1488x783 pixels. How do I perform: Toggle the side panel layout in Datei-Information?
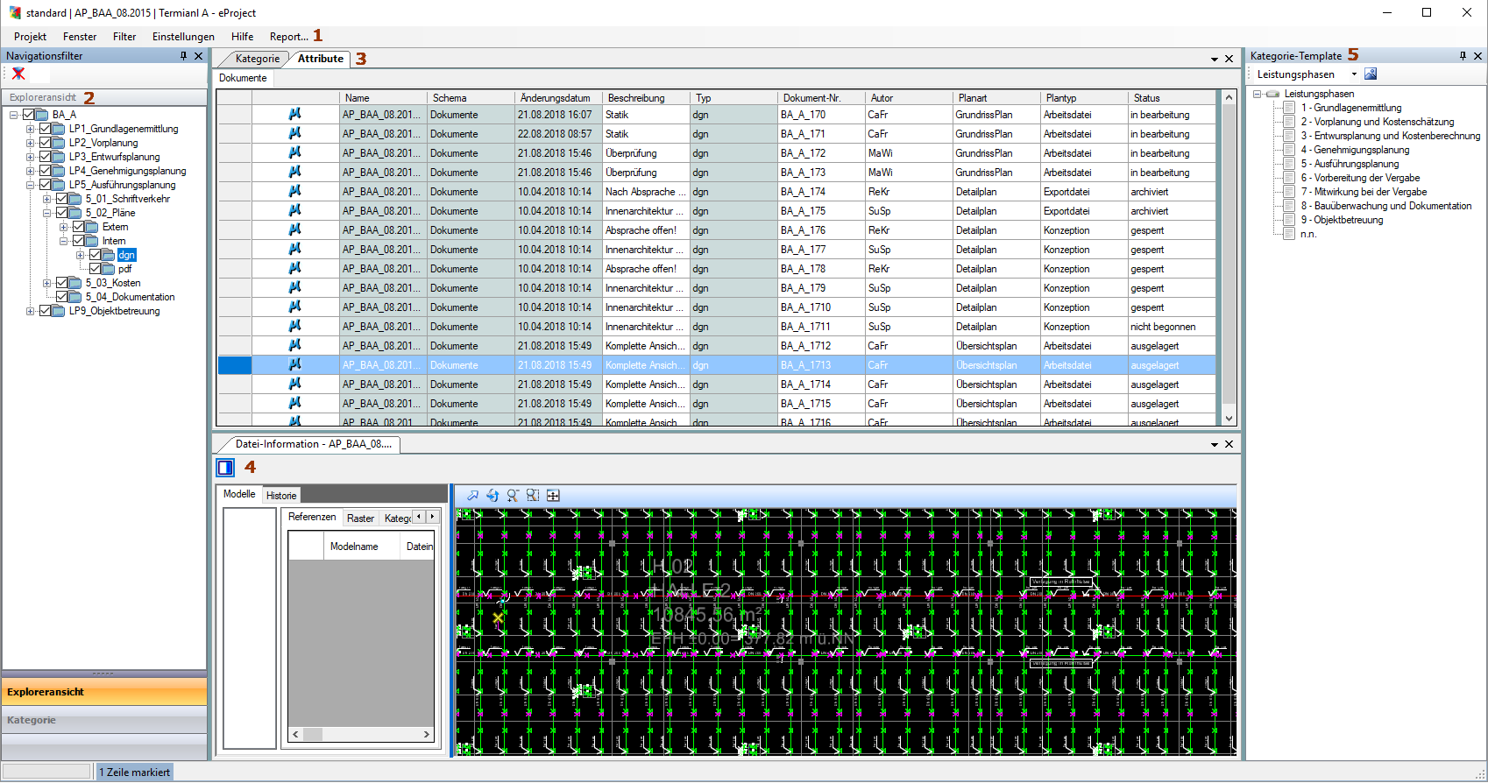pos(225,468)
